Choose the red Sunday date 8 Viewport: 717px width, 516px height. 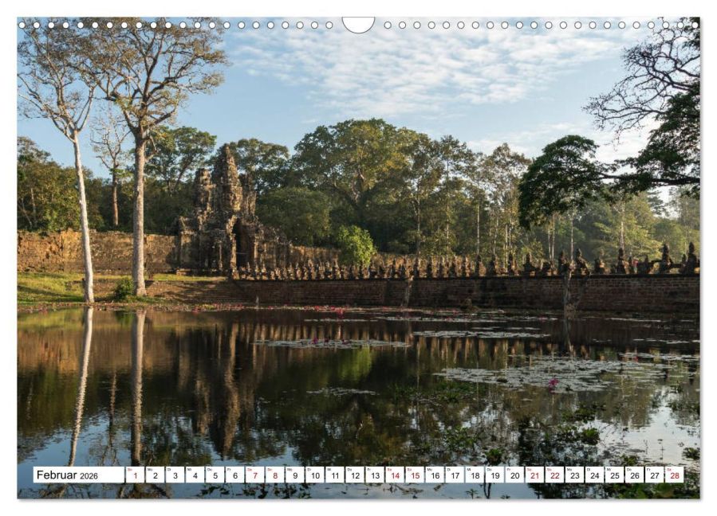point(275,475)
